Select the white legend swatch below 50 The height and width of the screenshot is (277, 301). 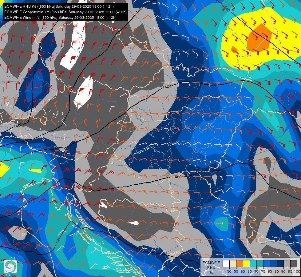coord(226,263)
